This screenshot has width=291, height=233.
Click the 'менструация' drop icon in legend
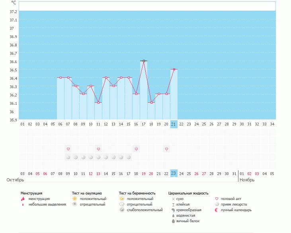[x=23, y=198]
